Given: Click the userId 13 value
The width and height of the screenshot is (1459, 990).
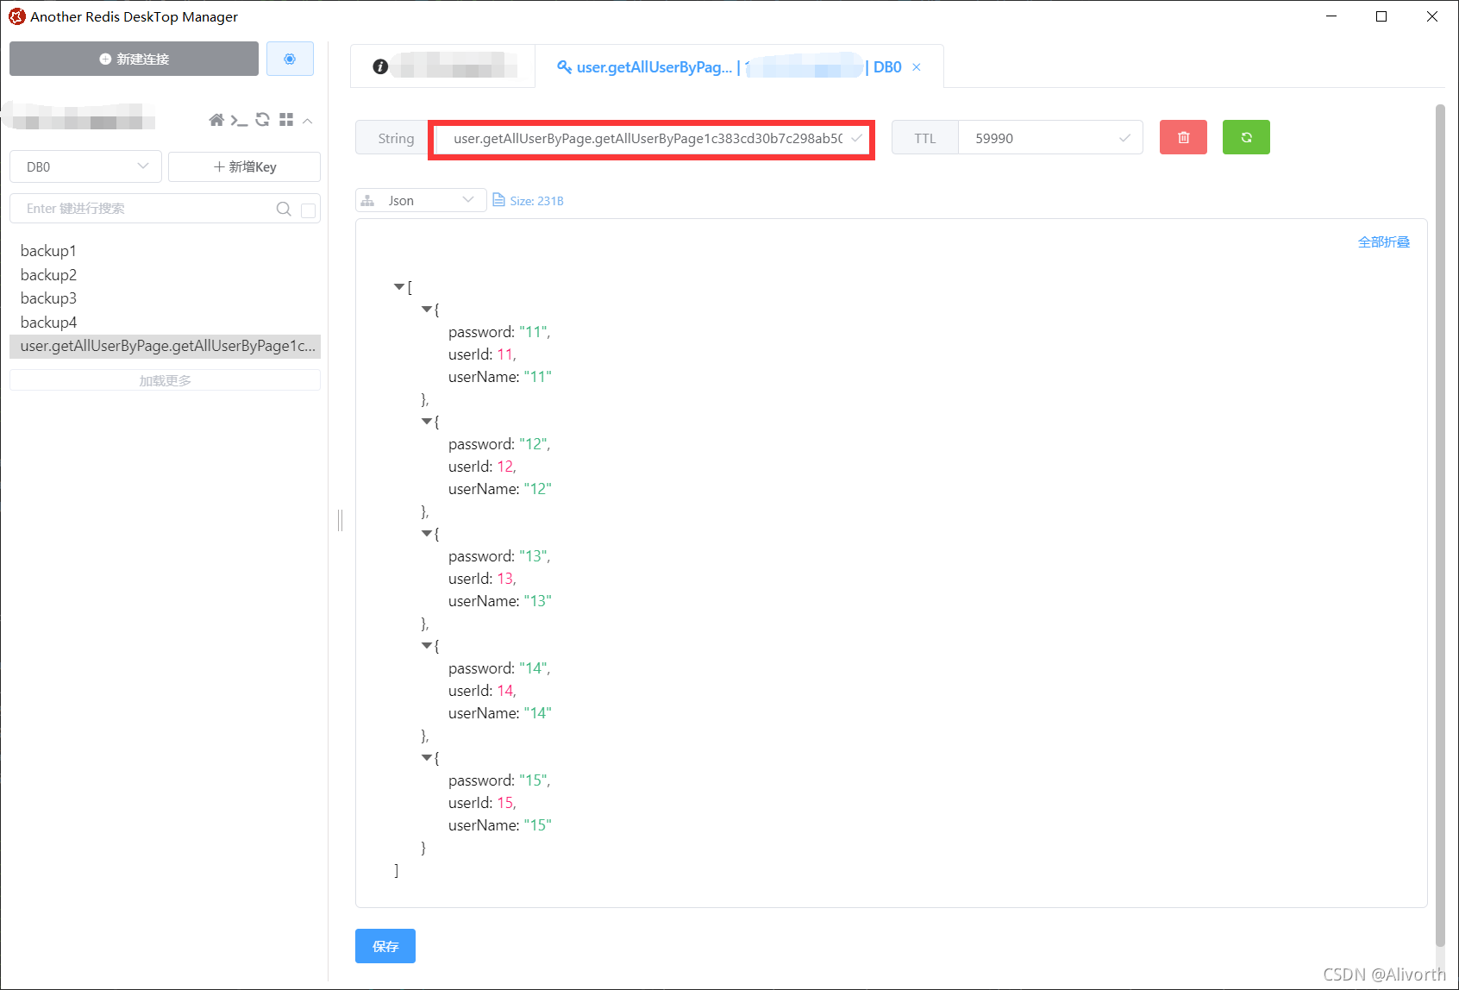Looking at the screenshot, I should pyautogui.click(x=505, y=579).
